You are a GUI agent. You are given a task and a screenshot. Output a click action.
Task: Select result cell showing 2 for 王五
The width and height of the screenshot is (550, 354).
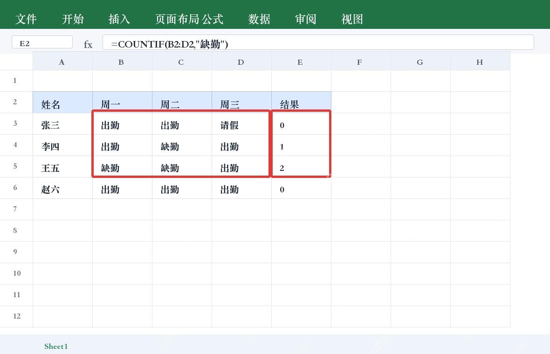click(x=301, y=166)
